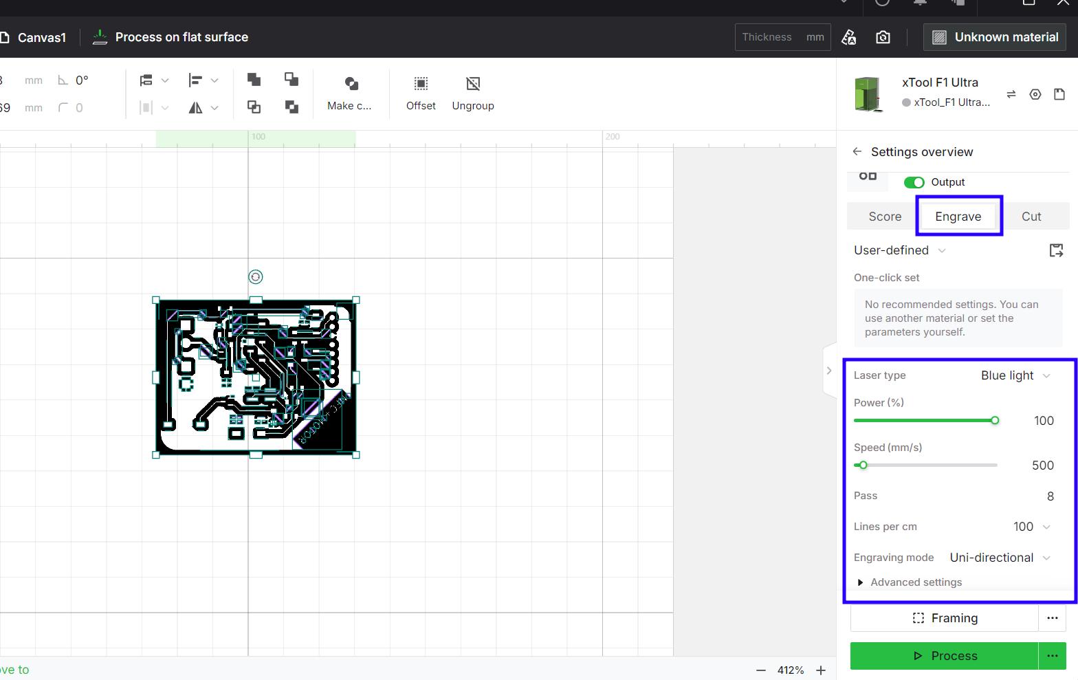Click the Pass value 8
Viewport: 1078px width, 680px height.
[1050, 496]
